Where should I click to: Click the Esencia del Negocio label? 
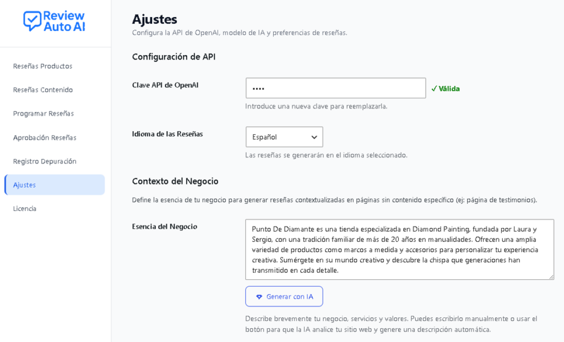tap(164, 226)
